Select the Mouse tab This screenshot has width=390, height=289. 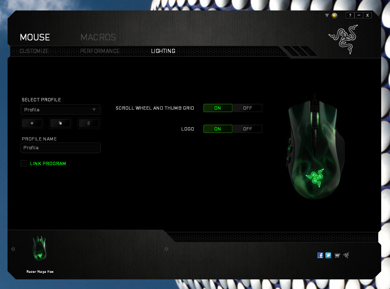[x=35, y=37]
